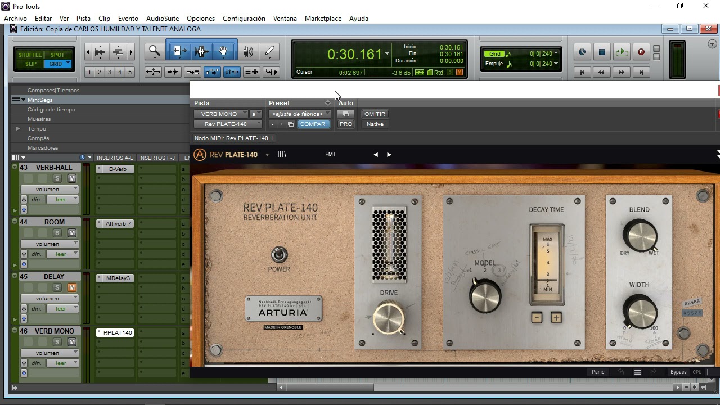This screenshot has width=720, height=405.
Task: Click the transport Stop button
Action: click(602, 52)
